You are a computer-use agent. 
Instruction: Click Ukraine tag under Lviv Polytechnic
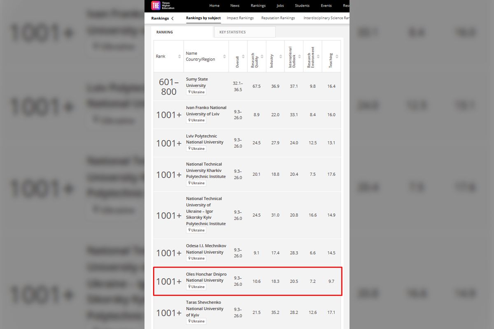(x=196, y=148)
